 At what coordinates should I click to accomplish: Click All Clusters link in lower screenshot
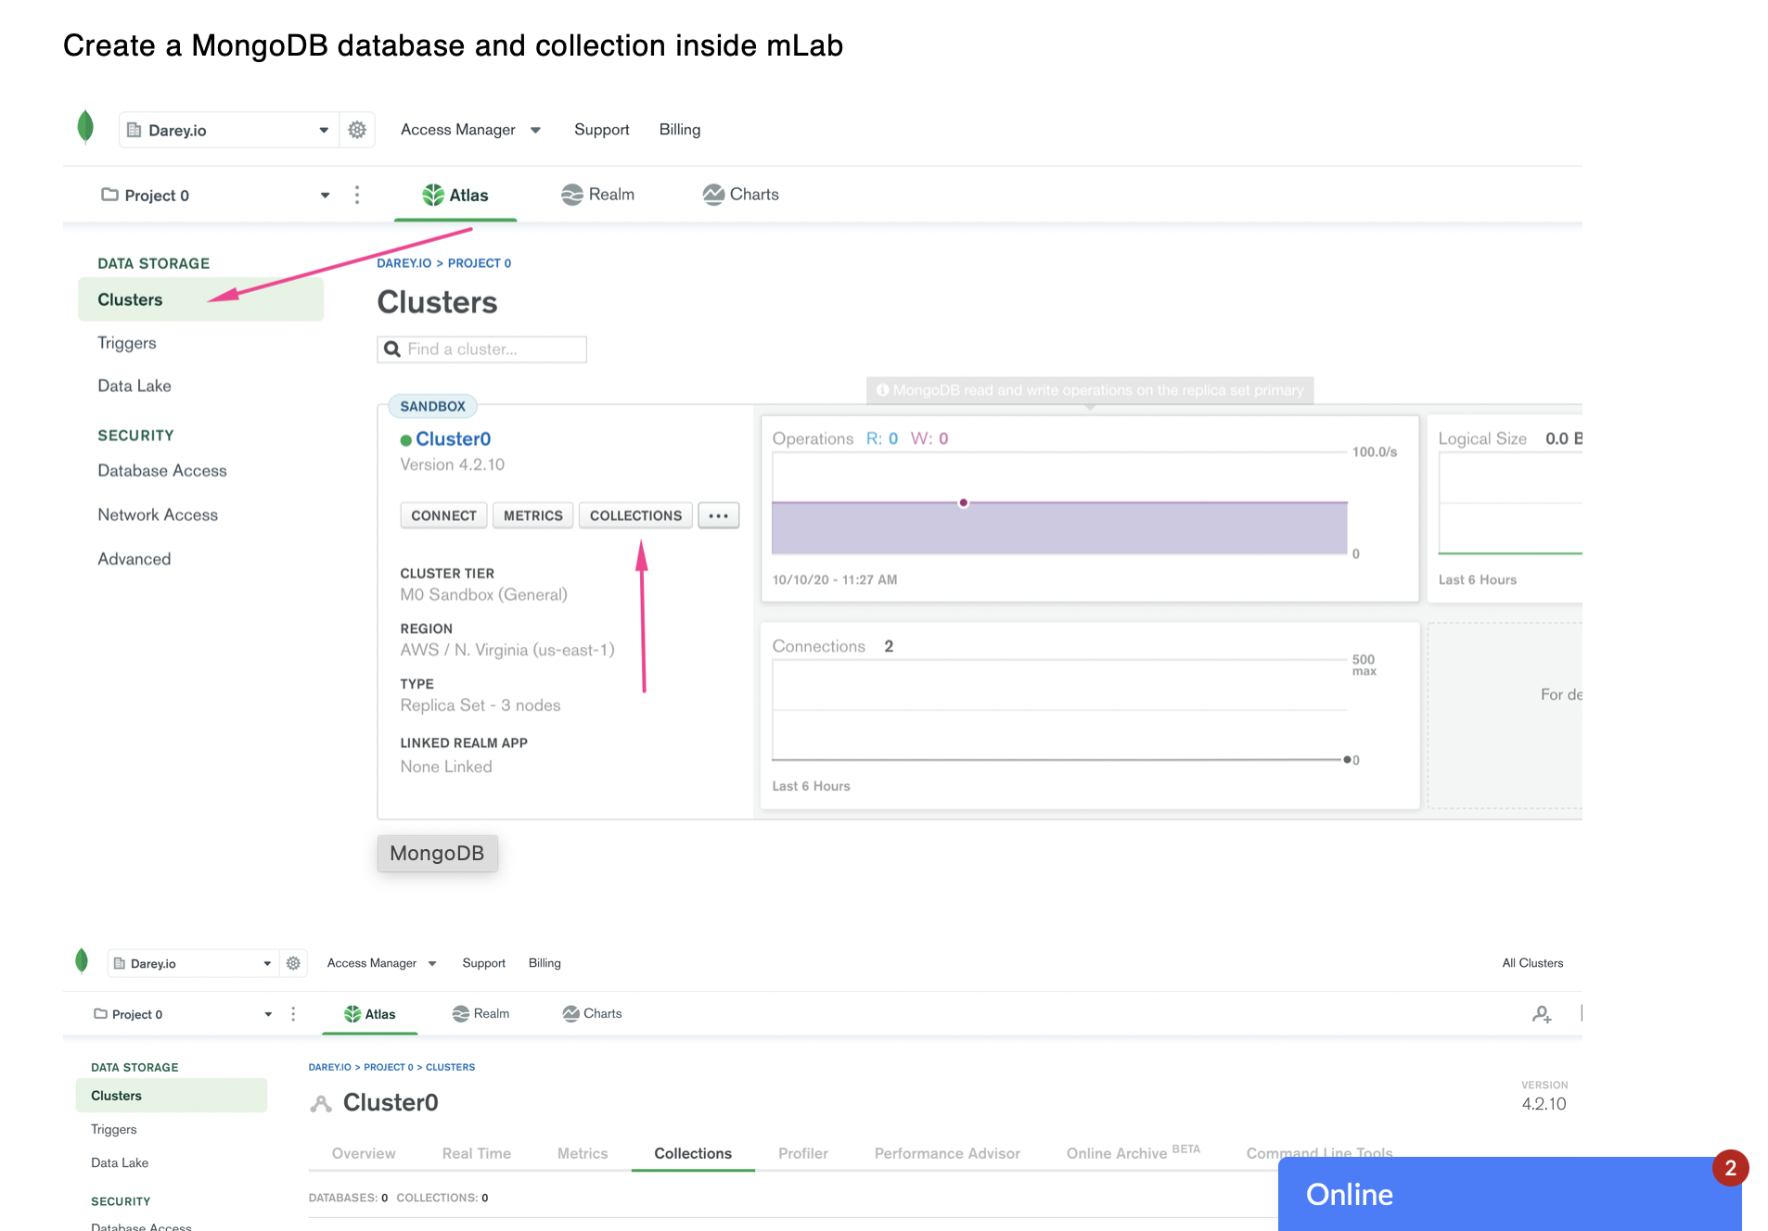point(1532,963)
